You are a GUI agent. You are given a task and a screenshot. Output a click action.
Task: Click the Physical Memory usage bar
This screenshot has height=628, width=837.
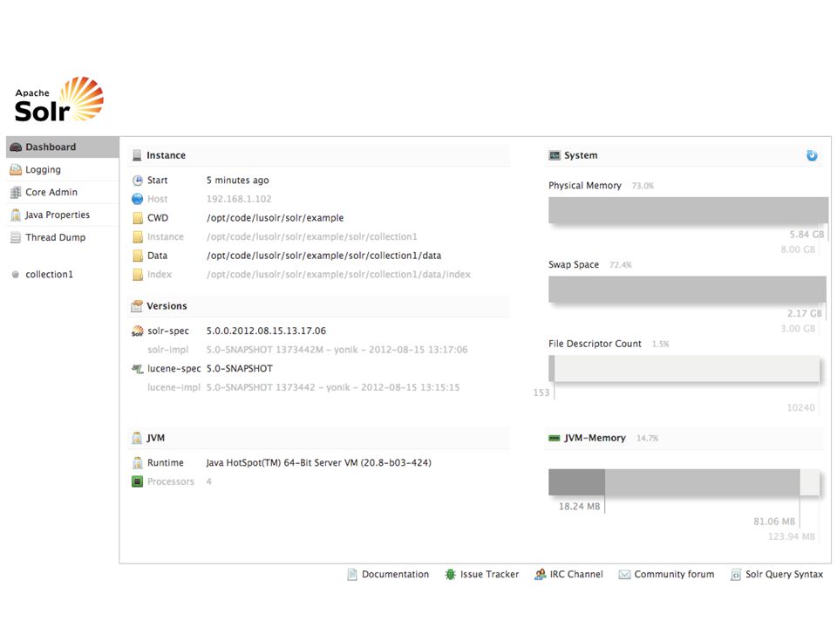point(688,210)
